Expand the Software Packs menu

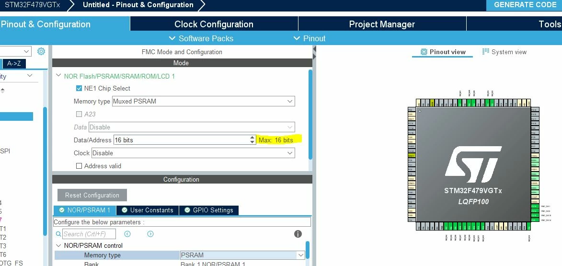click(x=201, y=38)
